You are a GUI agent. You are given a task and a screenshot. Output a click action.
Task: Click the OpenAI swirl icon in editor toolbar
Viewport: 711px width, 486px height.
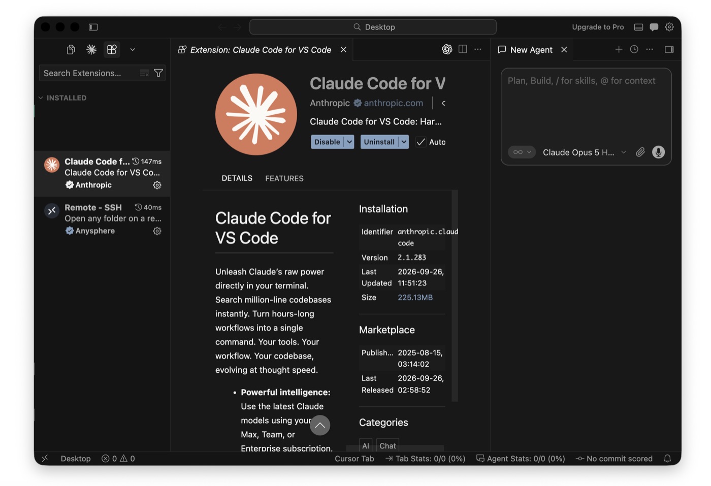tap(447, 49)
